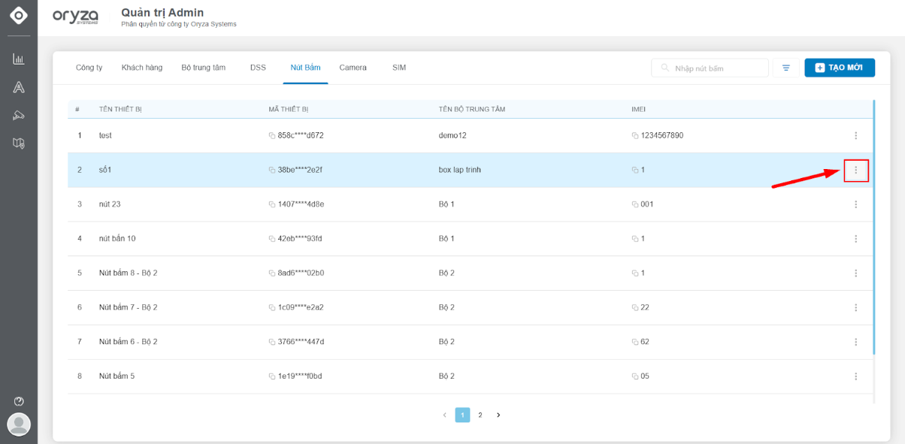
Task: Copy IMEI 22 value
Action: pos(635,308)
